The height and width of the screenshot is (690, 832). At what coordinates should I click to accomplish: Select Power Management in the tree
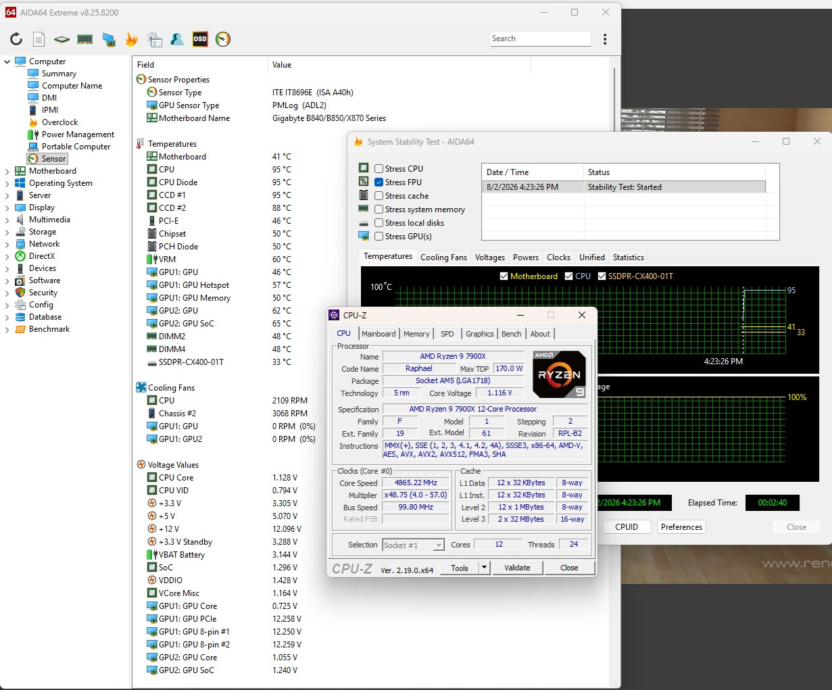coord(78,134)
